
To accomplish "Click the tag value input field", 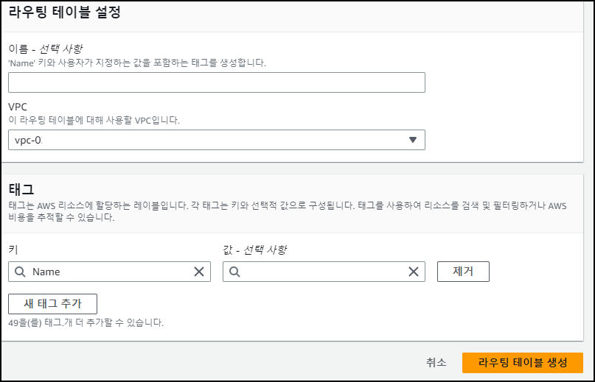I will (x=324, y=272).
